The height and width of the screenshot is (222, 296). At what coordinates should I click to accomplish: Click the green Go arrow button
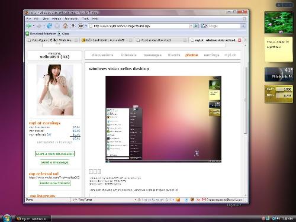click(x=196, y=26)
